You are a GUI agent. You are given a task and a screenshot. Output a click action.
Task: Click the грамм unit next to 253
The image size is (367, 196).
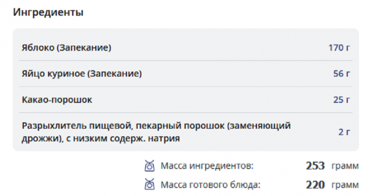(x=345, y=166)
